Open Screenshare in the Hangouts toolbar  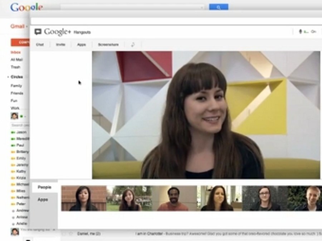(108, 45)
